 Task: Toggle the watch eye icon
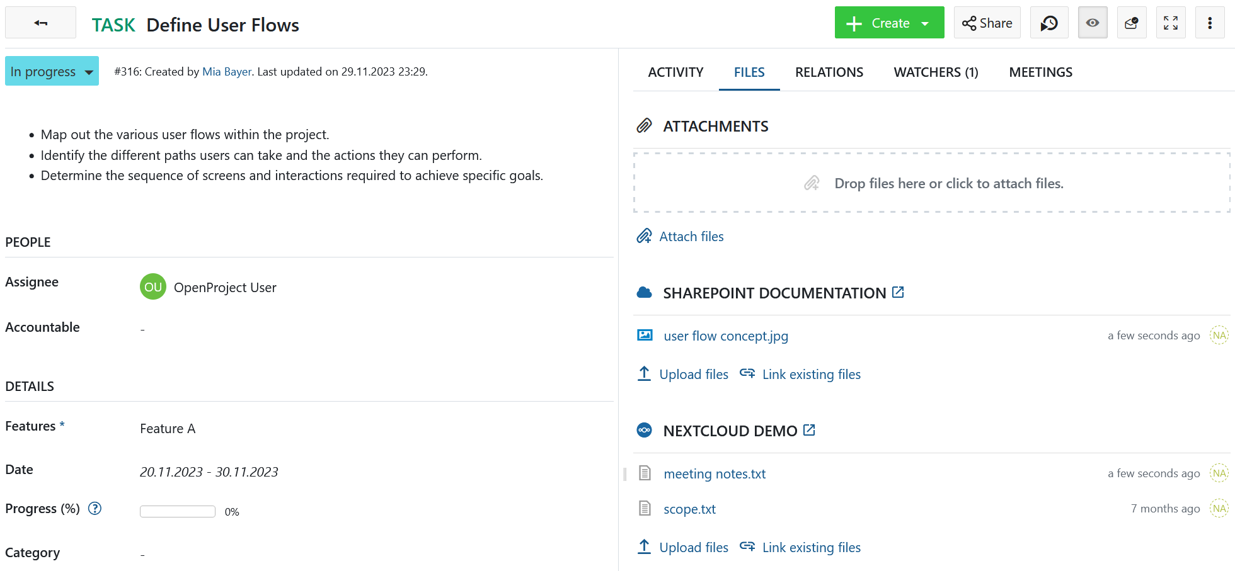1093,22
